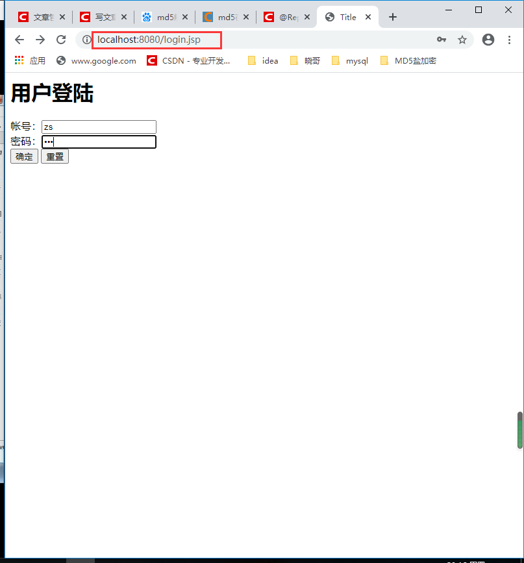
Task: Reload the login.jsp page
Action: pos(61,40)
